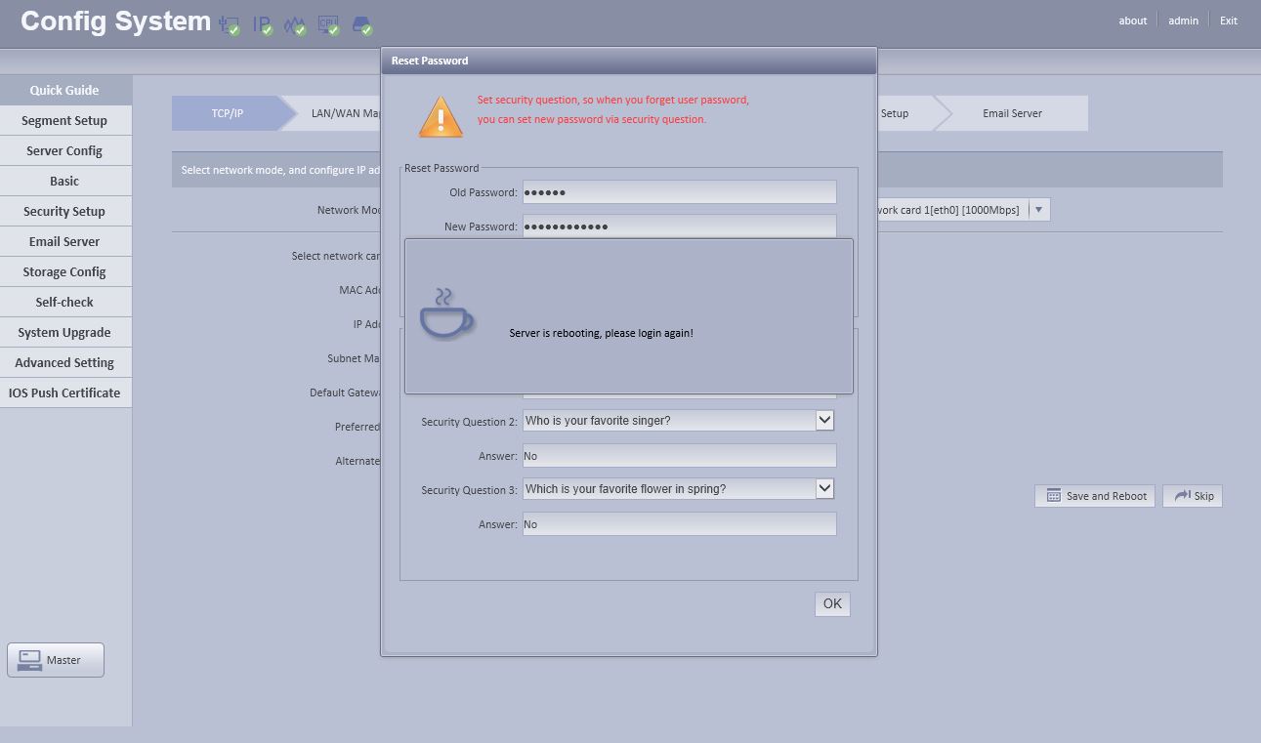Viewport: 1261px width, 743px height.
Task: Exit the Config System
Action: pos(1229,21)
